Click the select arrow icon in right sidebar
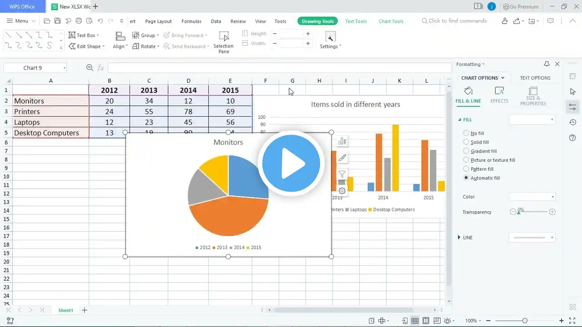The image size is (582, 327). click(573, 92)
